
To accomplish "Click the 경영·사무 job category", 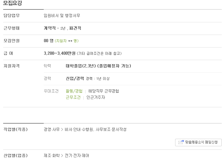I will (x=52, y=129).
